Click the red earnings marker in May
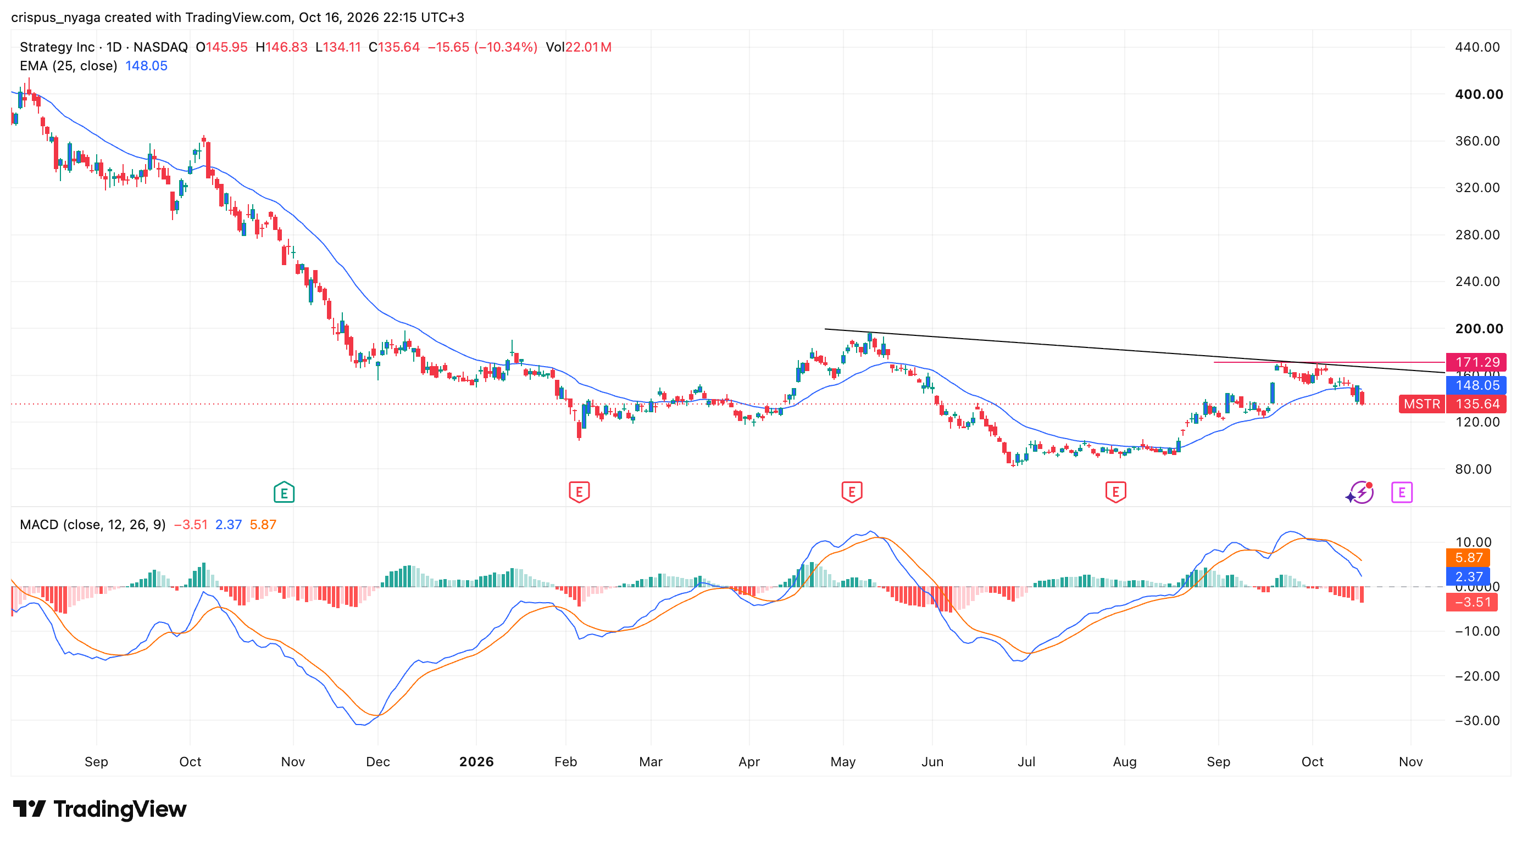This screenshot has width=1522, height=842. (852, 491)
